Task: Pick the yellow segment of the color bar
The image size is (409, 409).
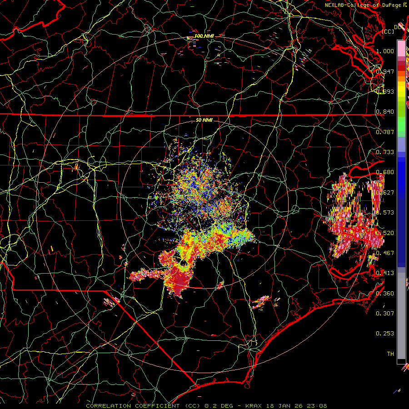Action: [401, 90]
